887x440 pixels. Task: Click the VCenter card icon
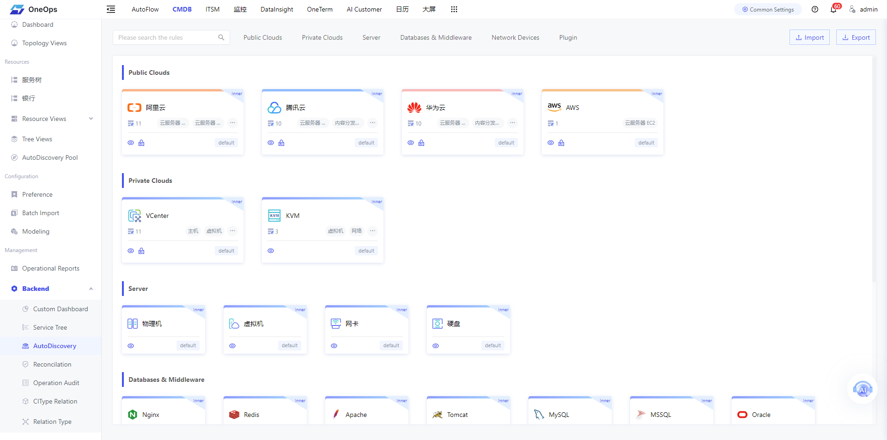134,216
